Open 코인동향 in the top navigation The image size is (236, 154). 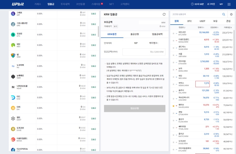point(81,4)
